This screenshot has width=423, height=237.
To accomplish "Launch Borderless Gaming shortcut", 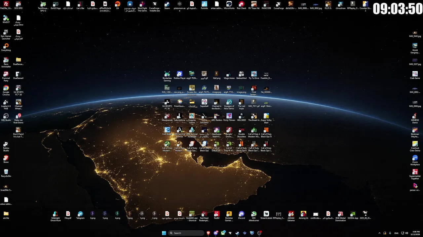I will click(167, 76).
